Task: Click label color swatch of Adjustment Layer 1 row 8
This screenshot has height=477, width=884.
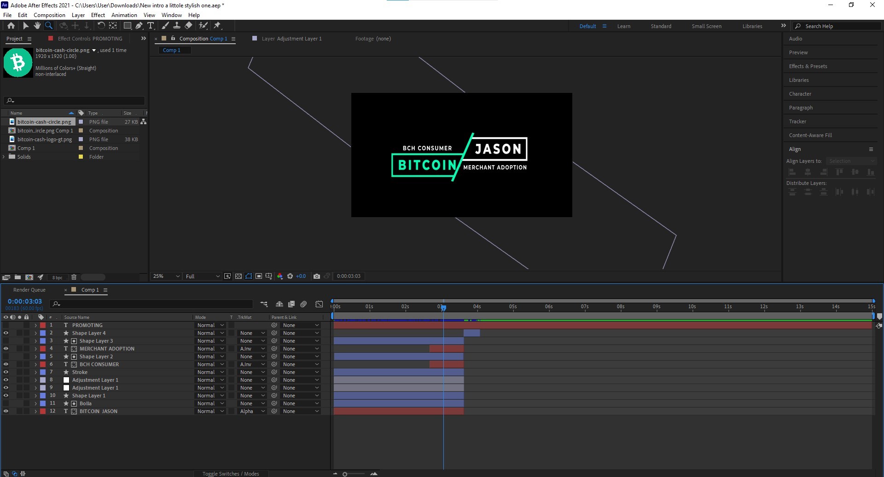Action: point(43,380)
